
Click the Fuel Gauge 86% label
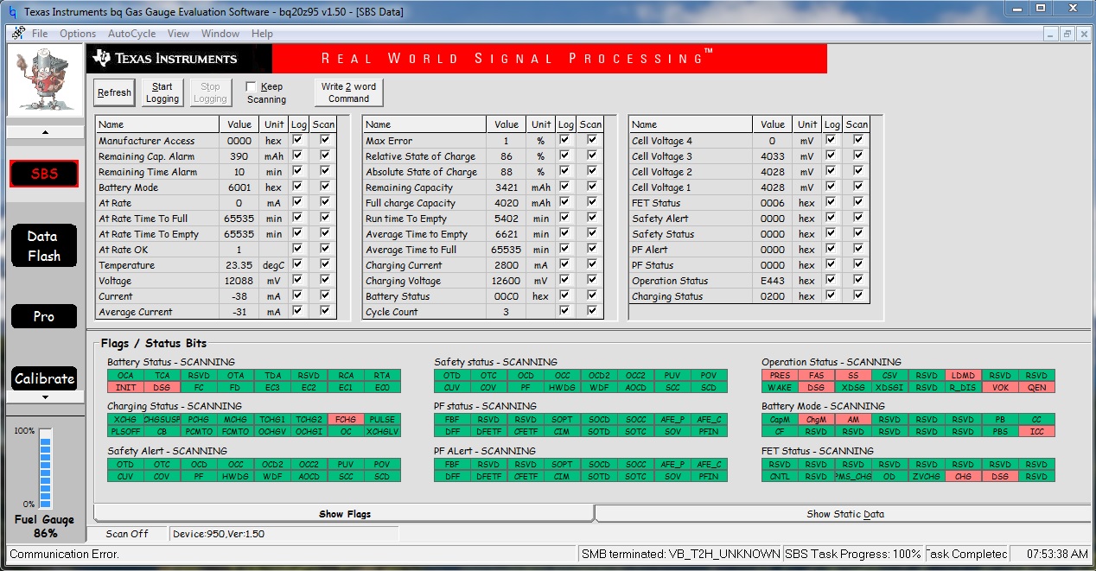(x=44, y=527)
